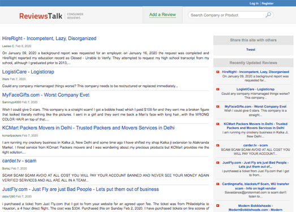Open sidebar link HireRight - Incompetent, Lazy, Disorganized

[255, 72]
